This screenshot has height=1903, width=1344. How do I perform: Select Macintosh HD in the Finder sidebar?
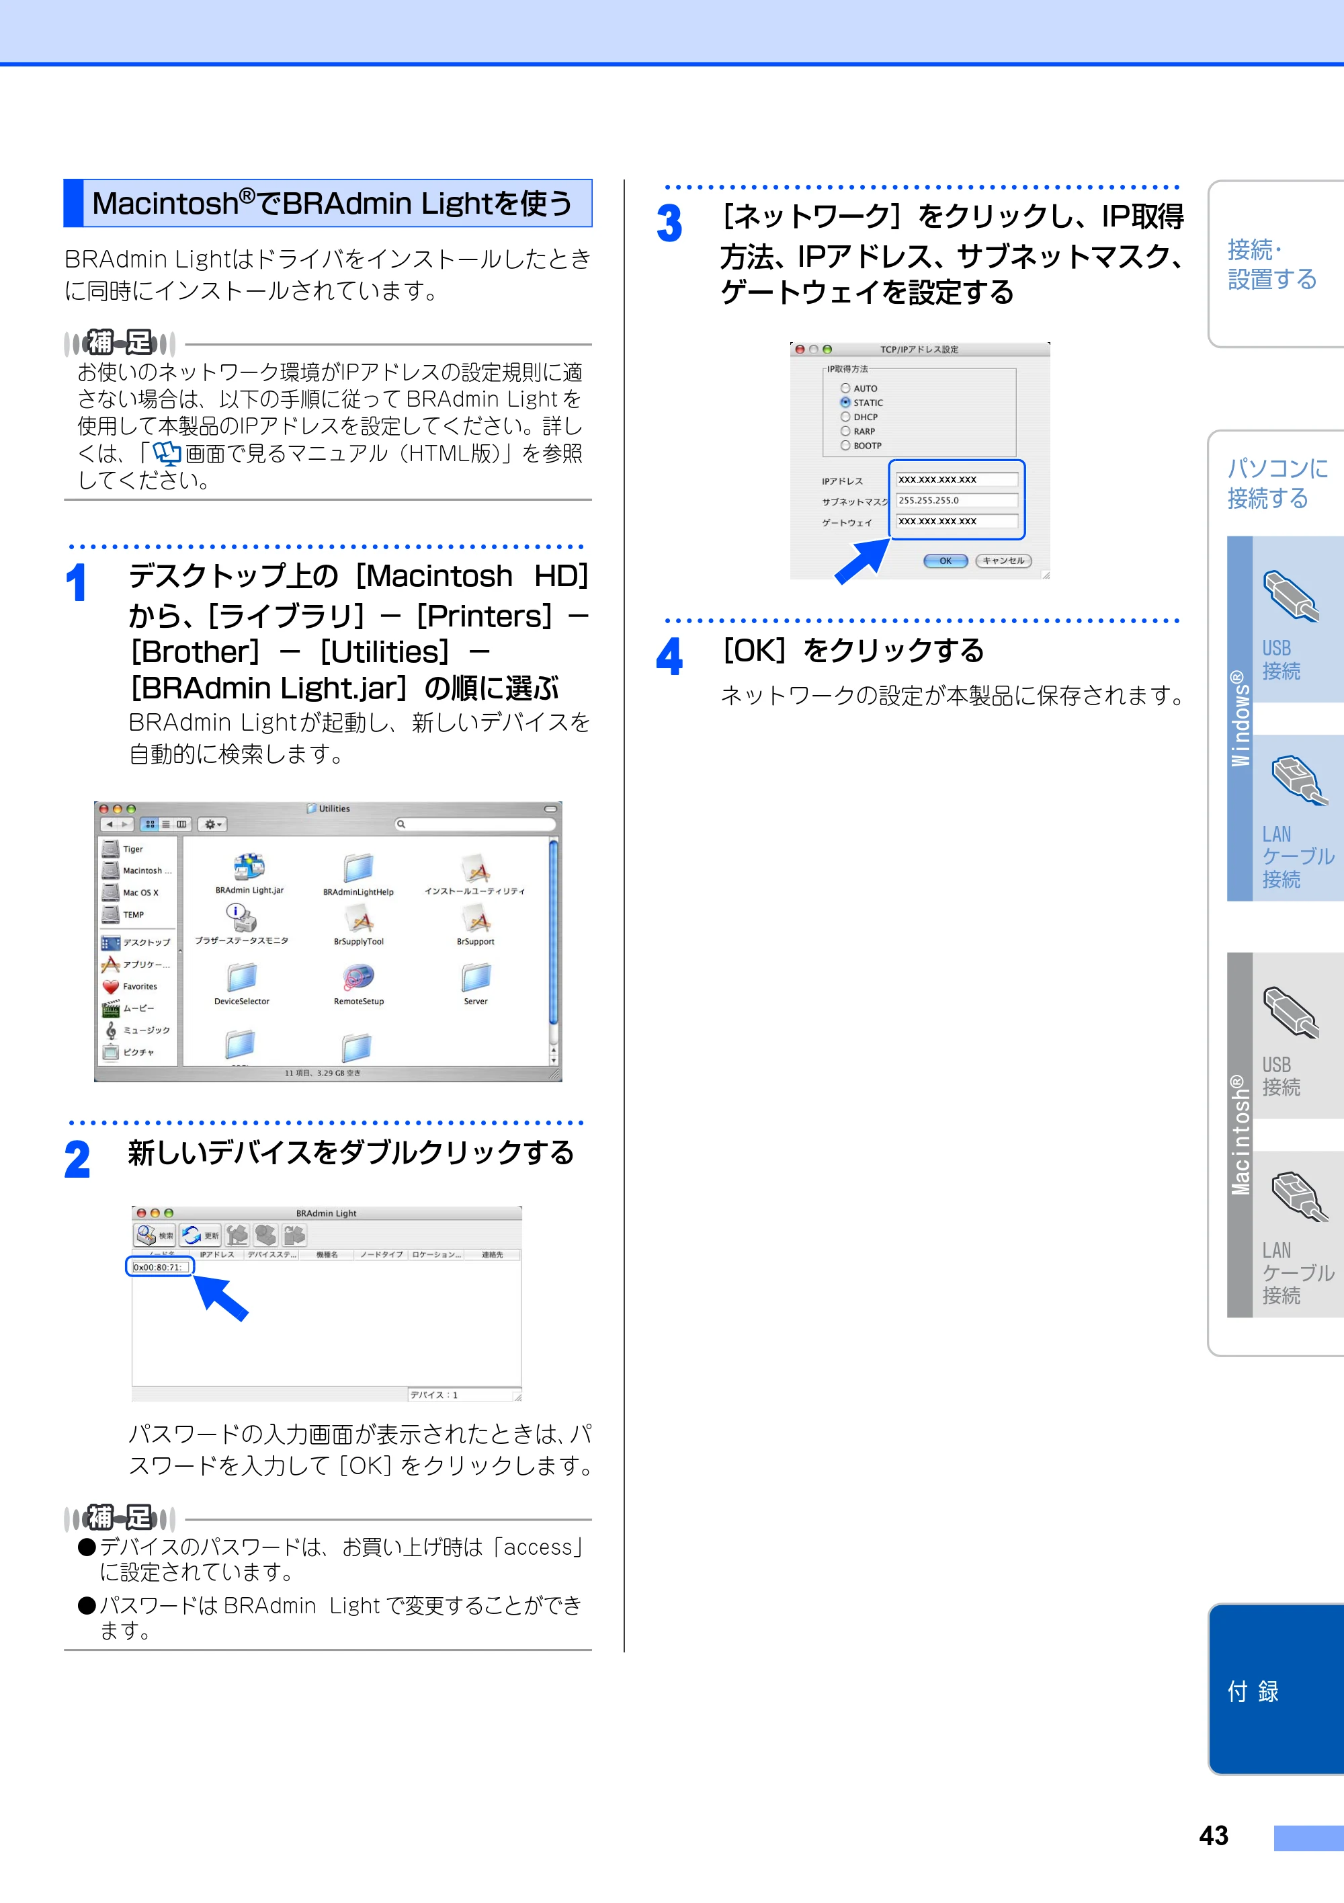click(136, 870)
